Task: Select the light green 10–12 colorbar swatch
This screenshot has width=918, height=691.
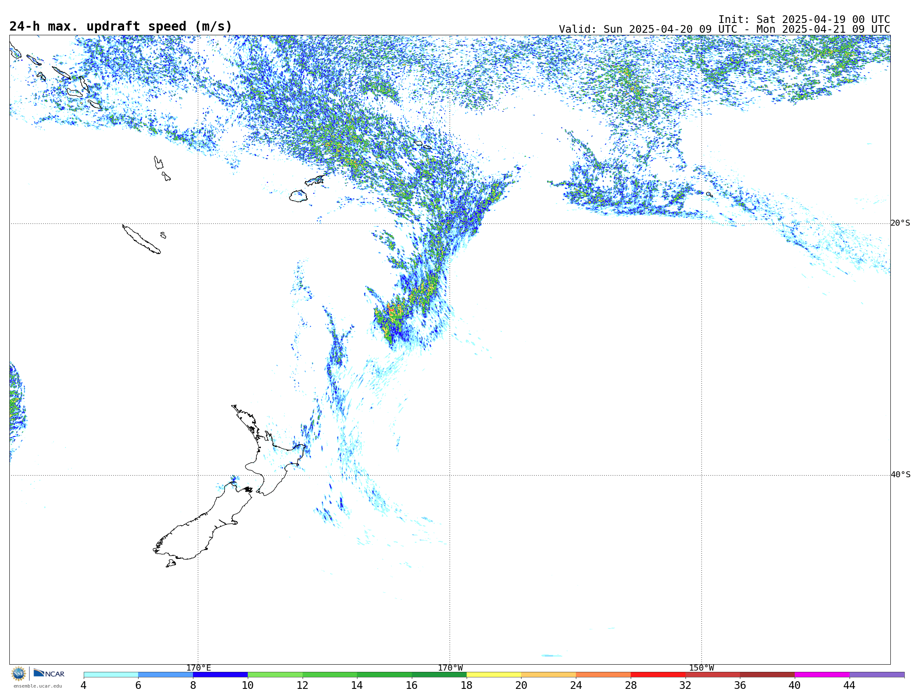Action: [x=275, y=675]
